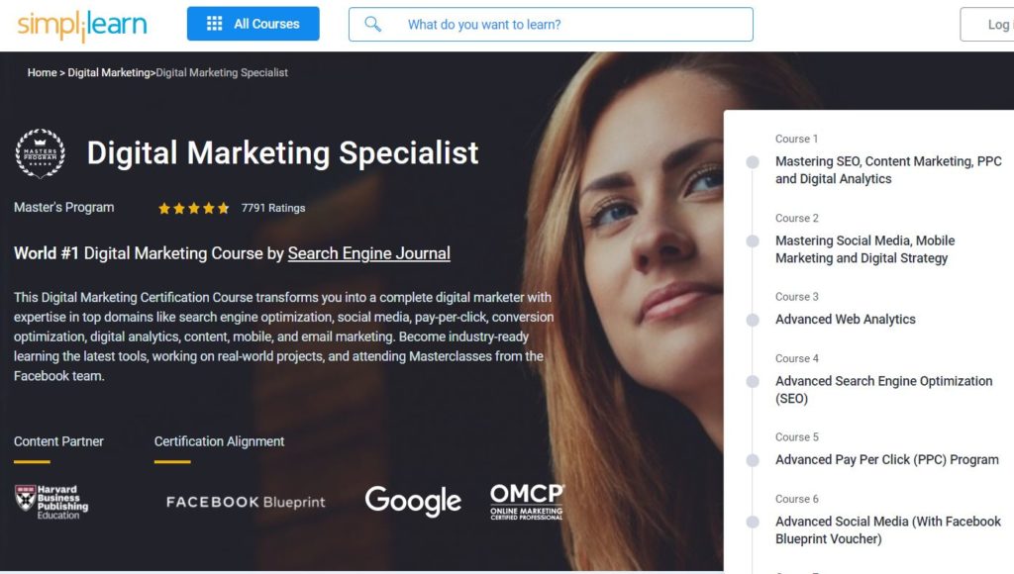
Task: Click the Master's Program label
Action: (64, 208)
